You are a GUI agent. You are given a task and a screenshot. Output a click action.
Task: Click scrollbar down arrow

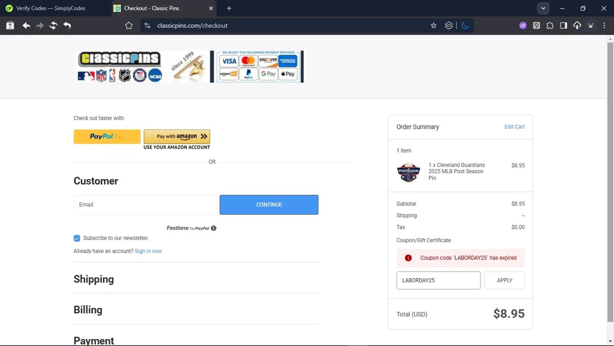point(610,342)
